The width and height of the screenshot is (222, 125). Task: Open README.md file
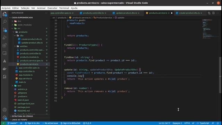[x=24, y=111]
